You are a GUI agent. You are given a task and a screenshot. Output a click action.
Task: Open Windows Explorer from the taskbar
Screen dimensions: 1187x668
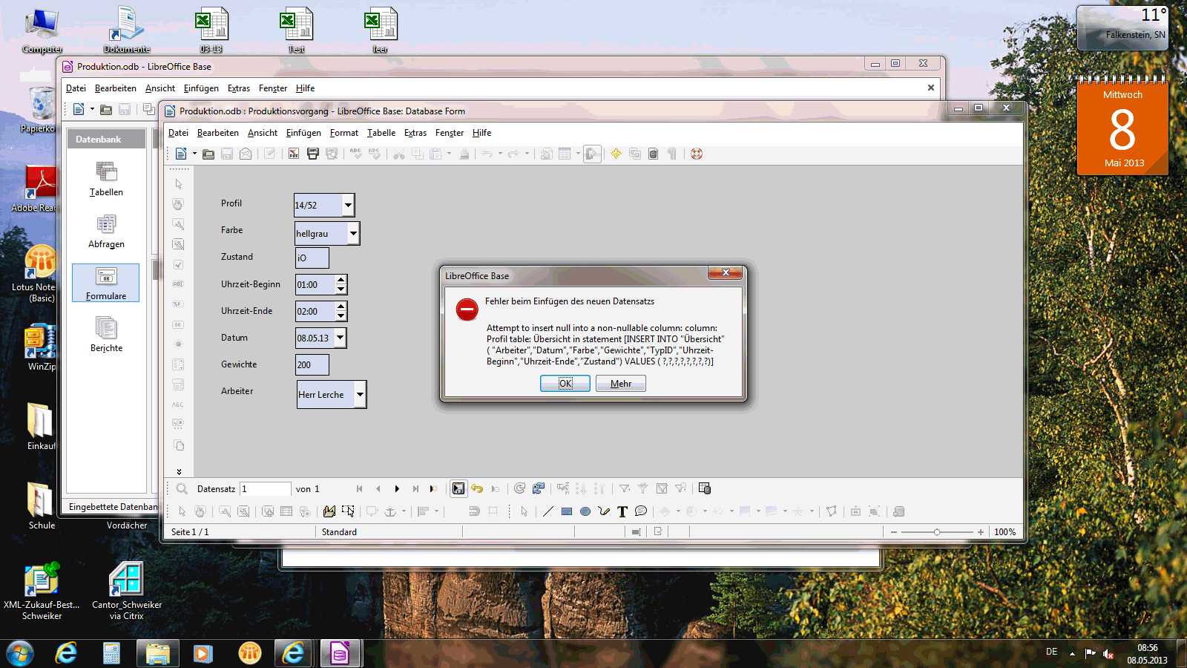click(157, 653)
